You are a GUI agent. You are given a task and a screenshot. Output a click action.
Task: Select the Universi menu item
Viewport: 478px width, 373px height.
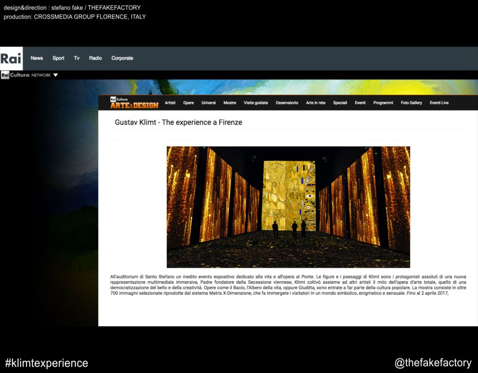(209, 103)
